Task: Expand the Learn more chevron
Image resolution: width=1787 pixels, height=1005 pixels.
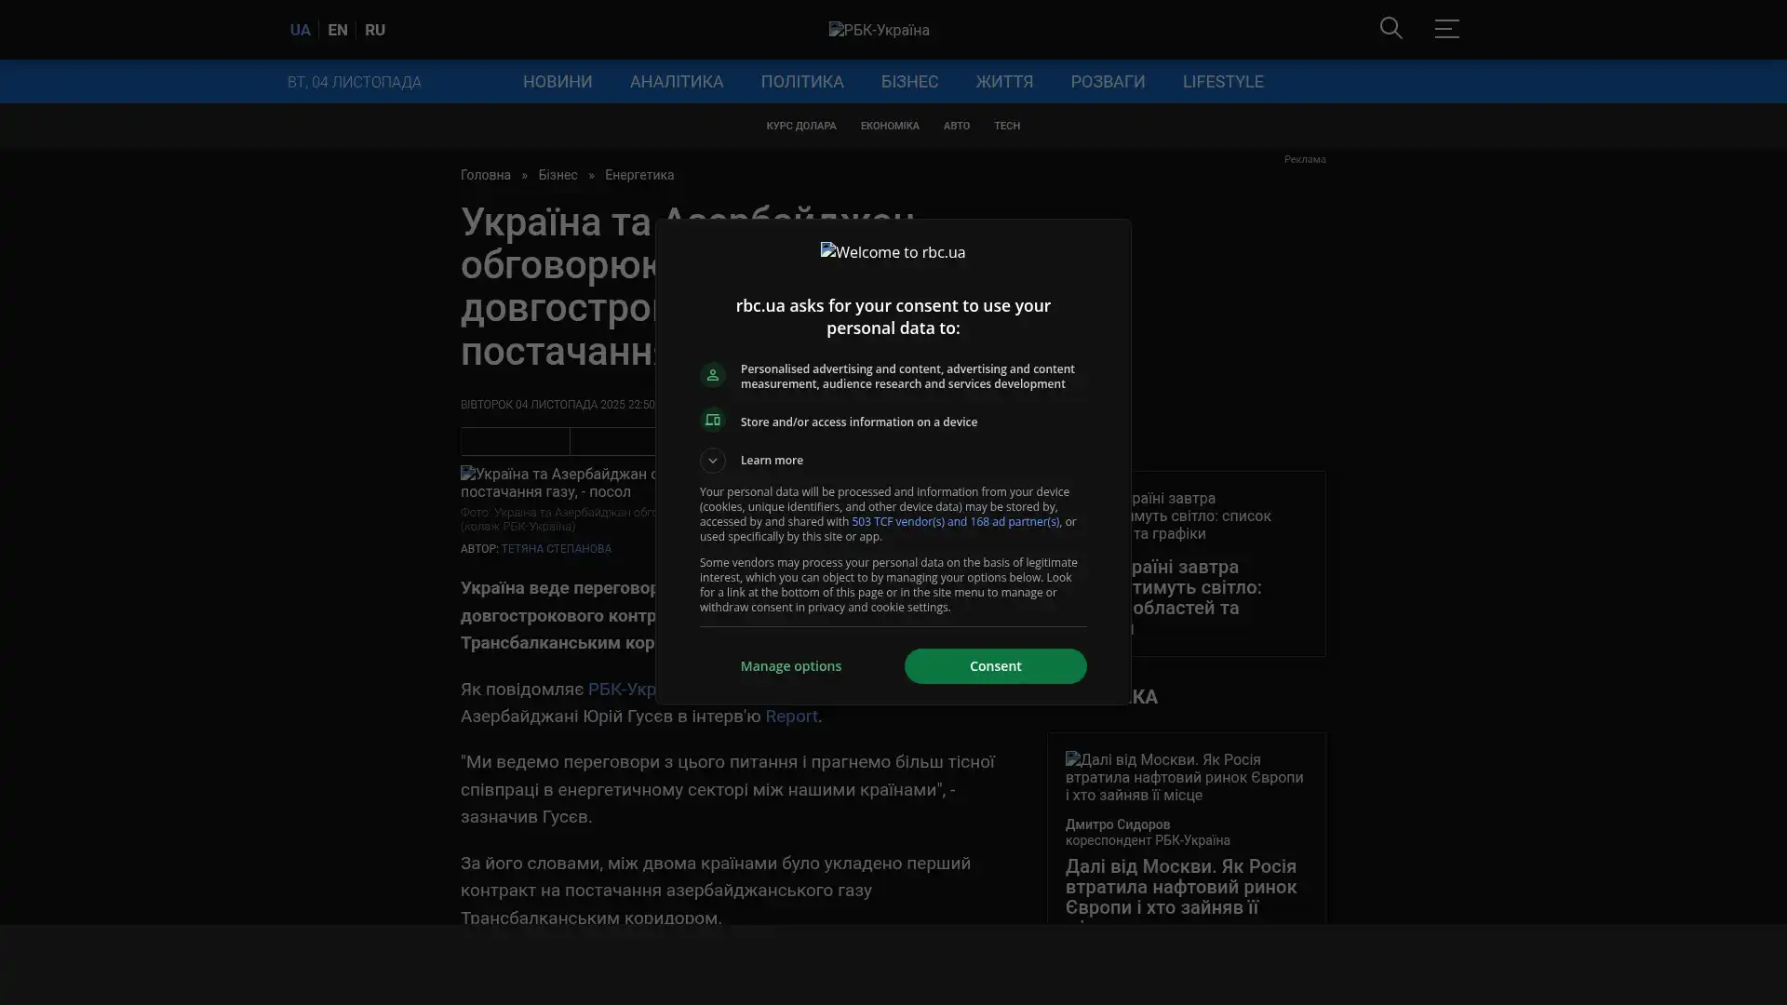Action: point(713,461)
